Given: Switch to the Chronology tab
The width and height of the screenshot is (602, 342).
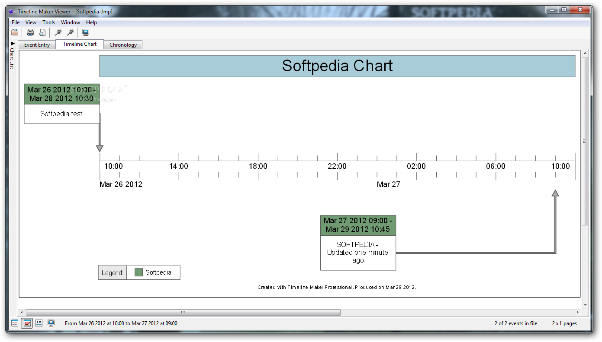Looking at the screenshot, I should 123,45.
